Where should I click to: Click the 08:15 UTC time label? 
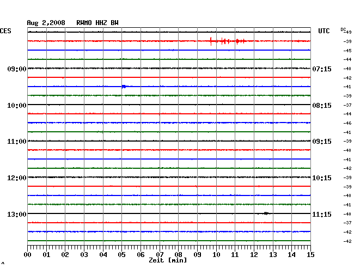pos(322,106)
